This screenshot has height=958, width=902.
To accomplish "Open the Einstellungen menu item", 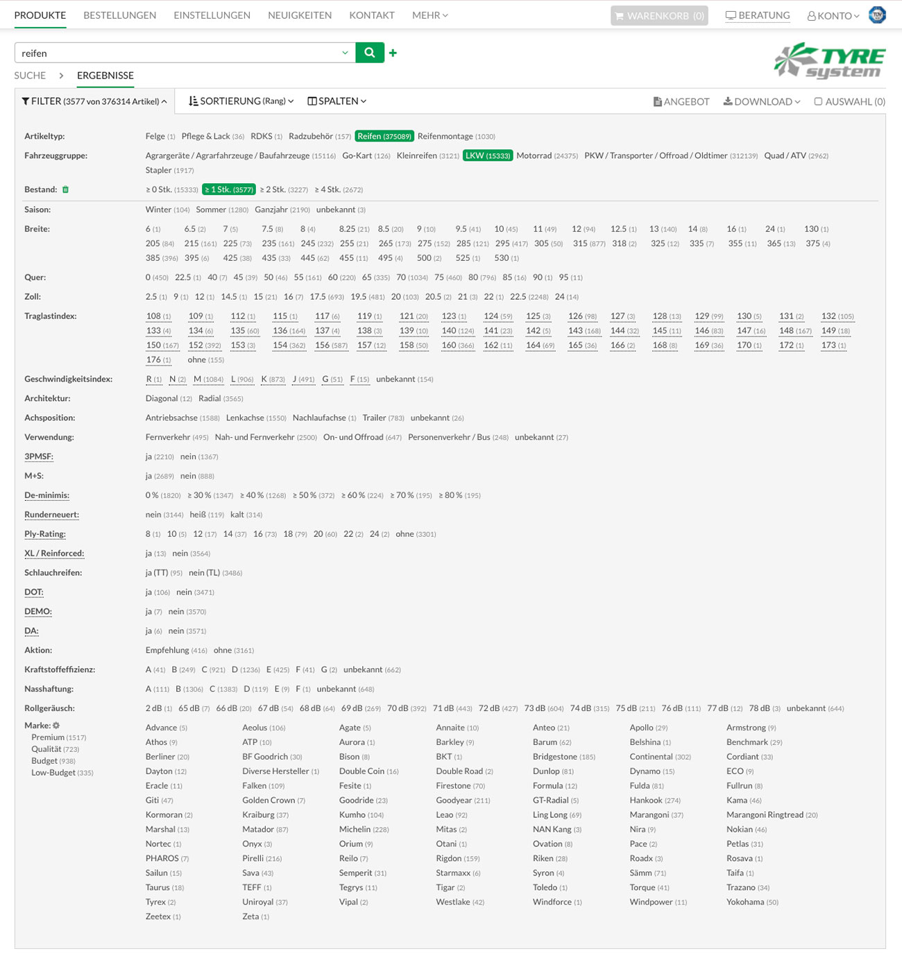I will (x=212, y=15).
